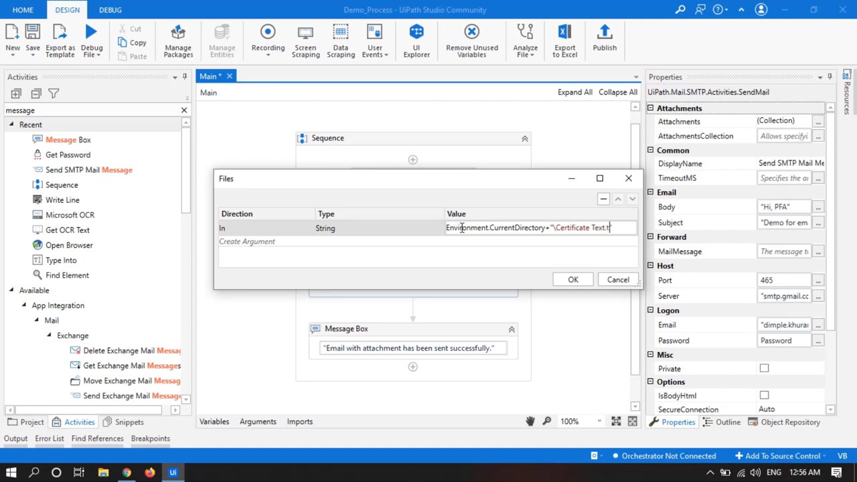Open Firefox from the taskbar
Viewport: 857px width, 482px height.
tap(149, 473)
